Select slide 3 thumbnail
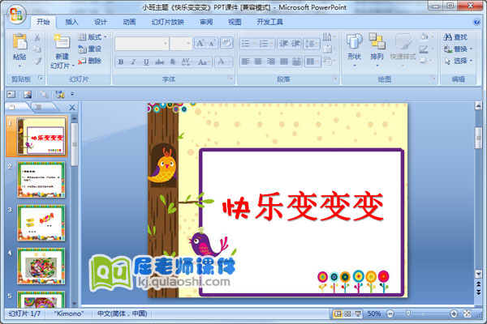The height and width of the screenshot is (324, 487). point(41,223)
